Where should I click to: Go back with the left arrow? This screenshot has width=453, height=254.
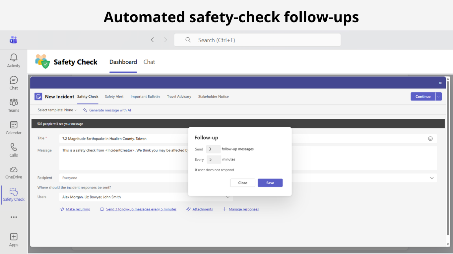(x=152, y=40)
